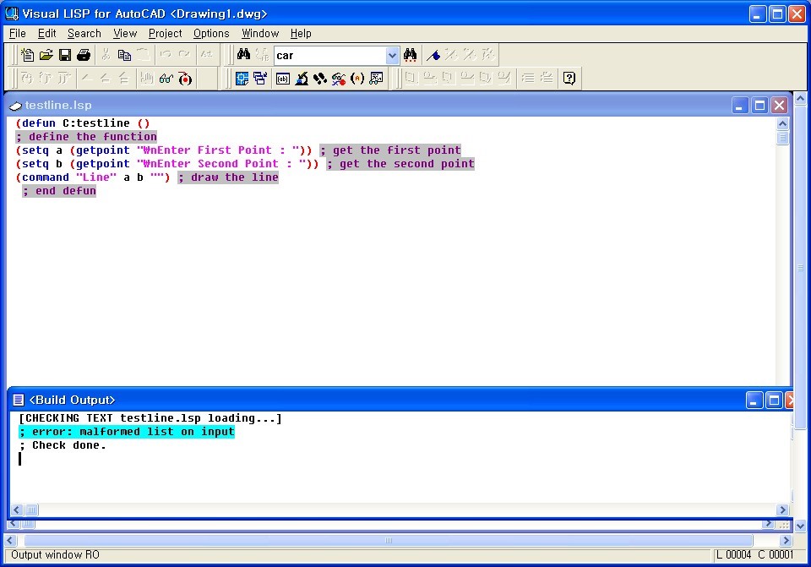
Task: Click the Symbol Service icon
Action: point(339,78)
